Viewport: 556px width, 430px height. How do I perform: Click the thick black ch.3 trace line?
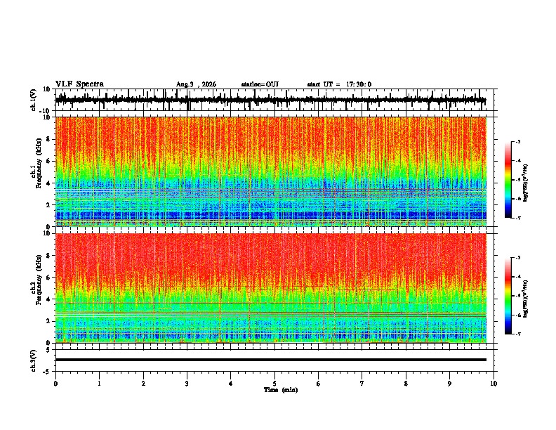pyautogui.click(x=271, y=360)
